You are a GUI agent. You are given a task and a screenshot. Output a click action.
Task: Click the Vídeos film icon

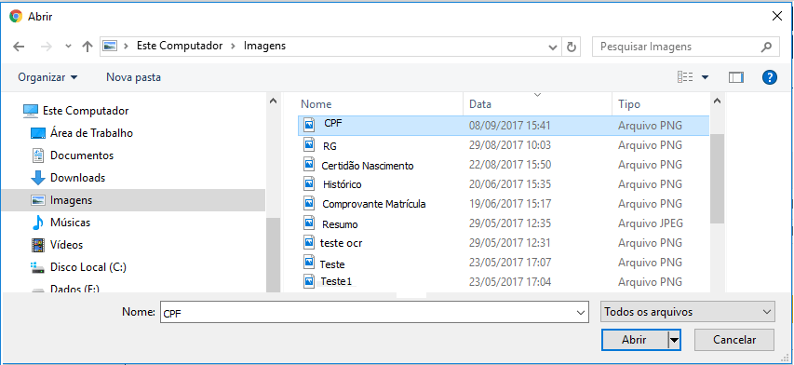click(38, 245)
